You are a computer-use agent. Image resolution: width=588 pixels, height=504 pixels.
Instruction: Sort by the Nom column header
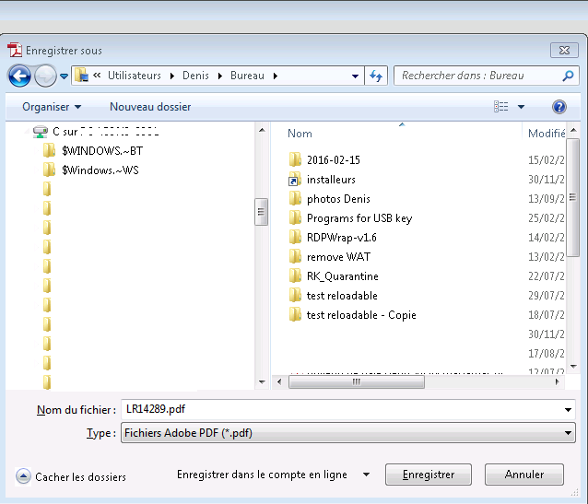[x=300, y=134]
